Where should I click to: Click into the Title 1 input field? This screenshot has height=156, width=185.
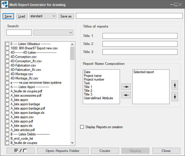tap(140, 36)
